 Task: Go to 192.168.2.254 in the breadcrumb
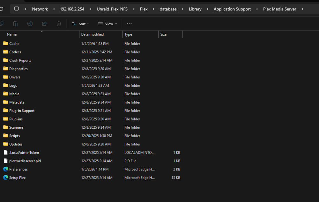click(72, 9)
